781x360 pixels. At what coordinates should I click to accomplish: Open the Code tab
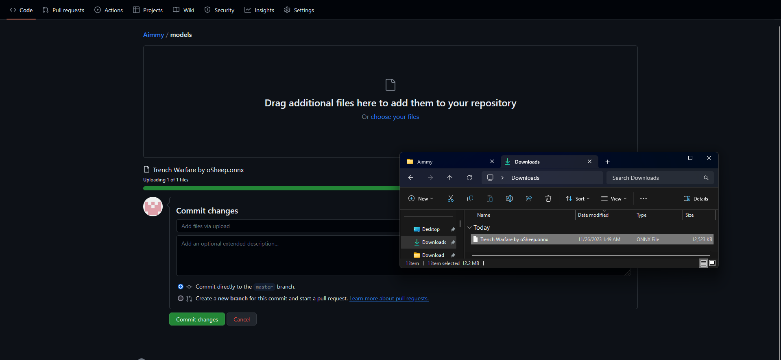21,10
